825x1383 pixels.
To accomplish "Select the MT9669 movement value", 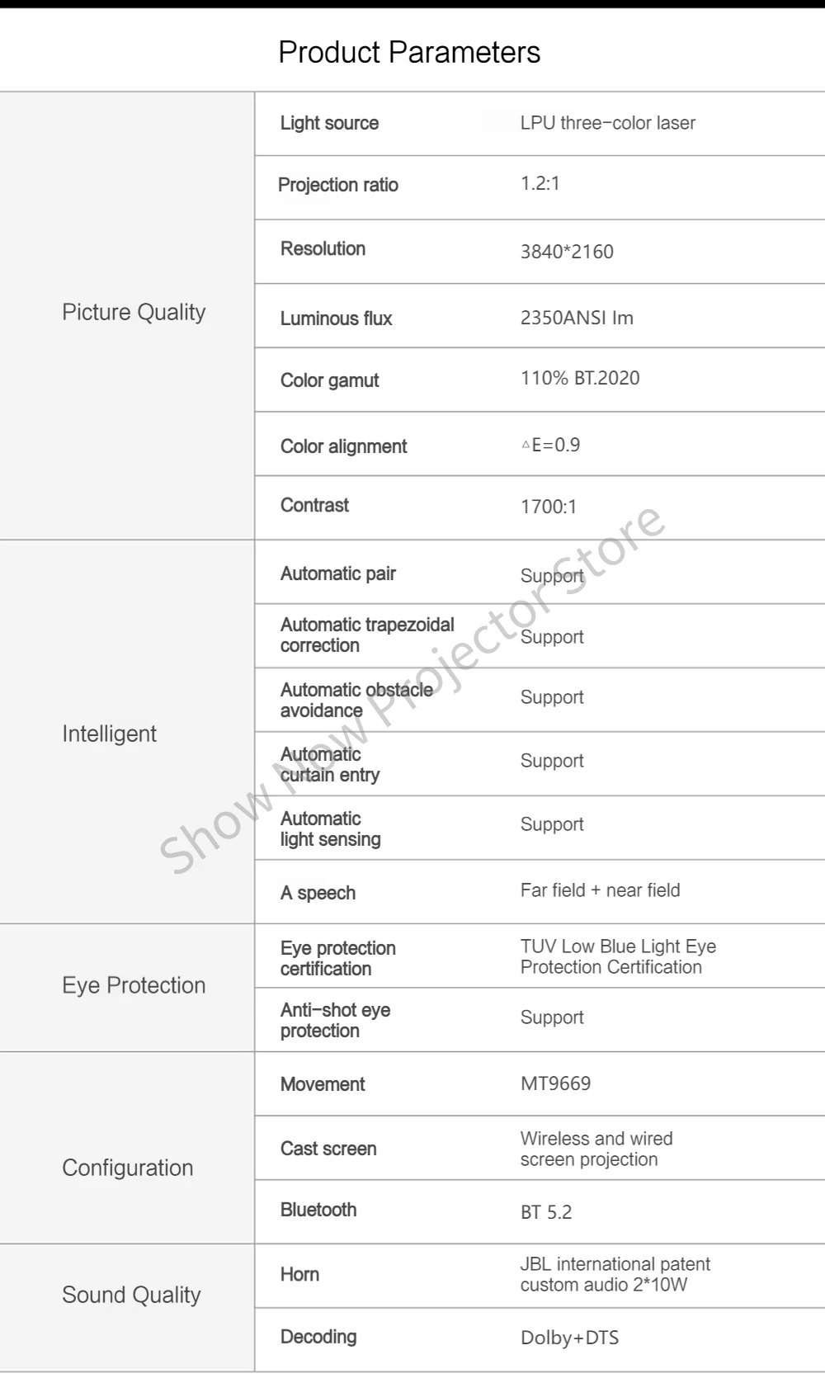I will point(555,1083).
